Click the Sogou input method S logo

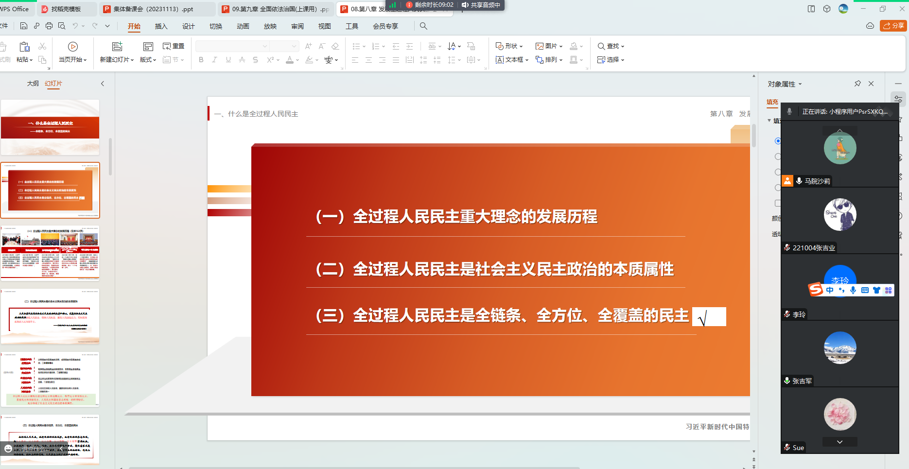pos(816,290)
